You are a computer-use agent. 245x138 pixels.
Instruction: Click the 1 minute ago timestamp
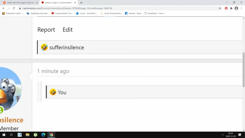53,71
